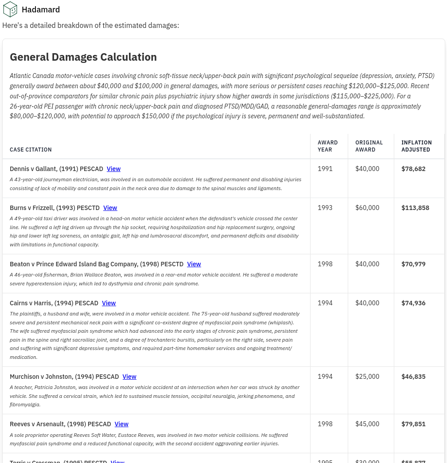Click the AWARD YEAR column header
447x463 pixels.
pyautogui.click(x=328, y=146)
